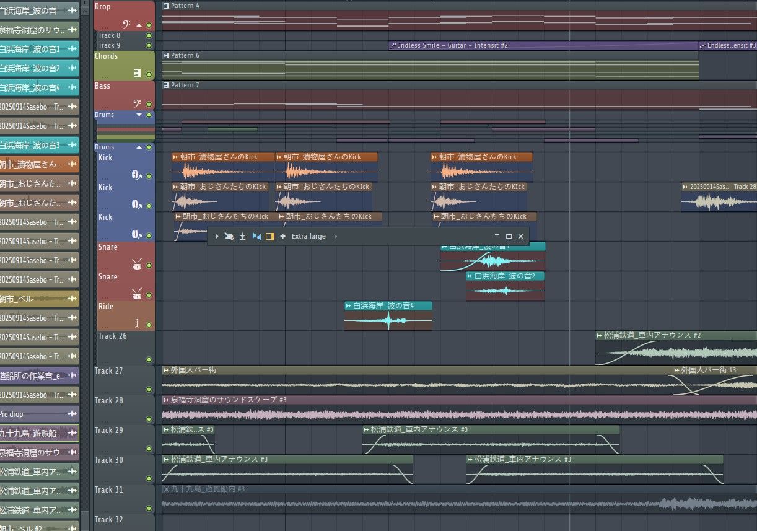
Task: Collapse the Drop track group arrow
Action: (x=139, y=25)
